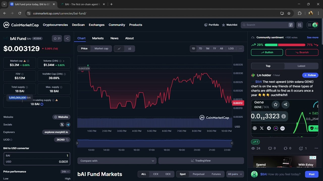Switch chart to Market cap view
Viewport: 323px width, 181px height.
point(101,49)
